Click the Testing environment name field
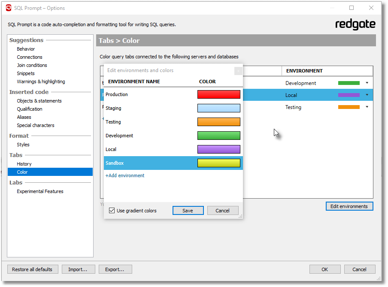 coord(113,122)
